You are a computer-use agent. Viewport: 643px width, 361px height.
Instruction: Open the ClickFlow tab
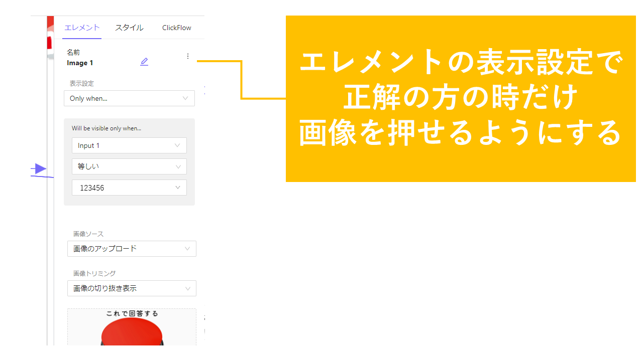point(176,28)
